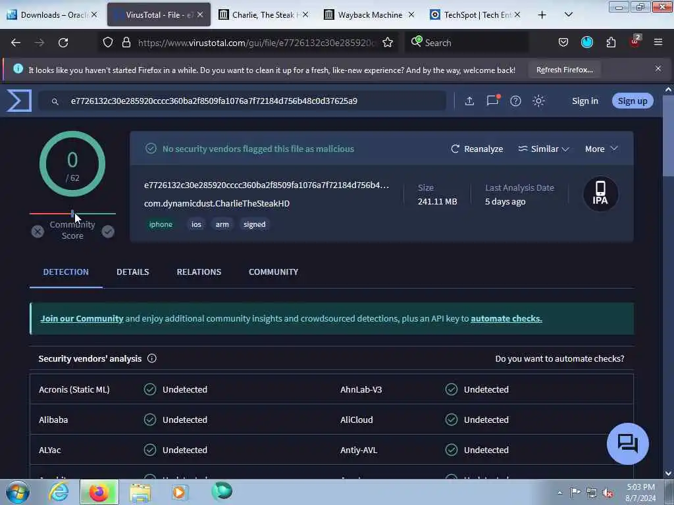This screenshot has height=505, width=674.
Task: Click the iphone tag
Action: tap(161, 224)
